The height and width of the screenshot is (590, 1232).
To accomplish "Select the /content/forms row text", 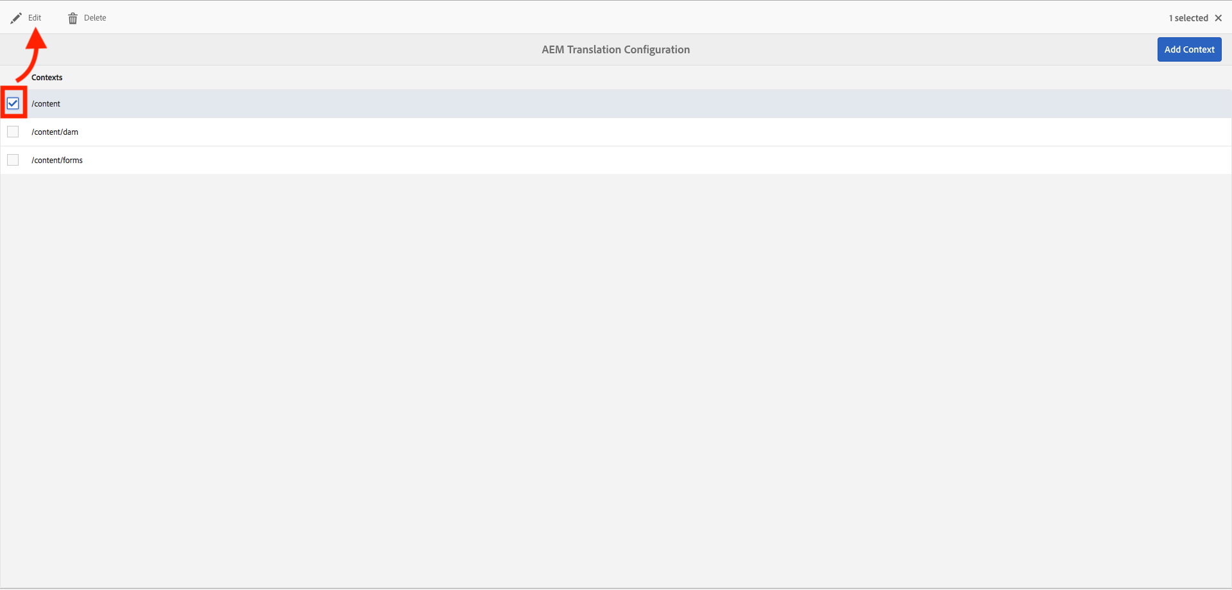I will pyautogui.click(x=57, y=161).
